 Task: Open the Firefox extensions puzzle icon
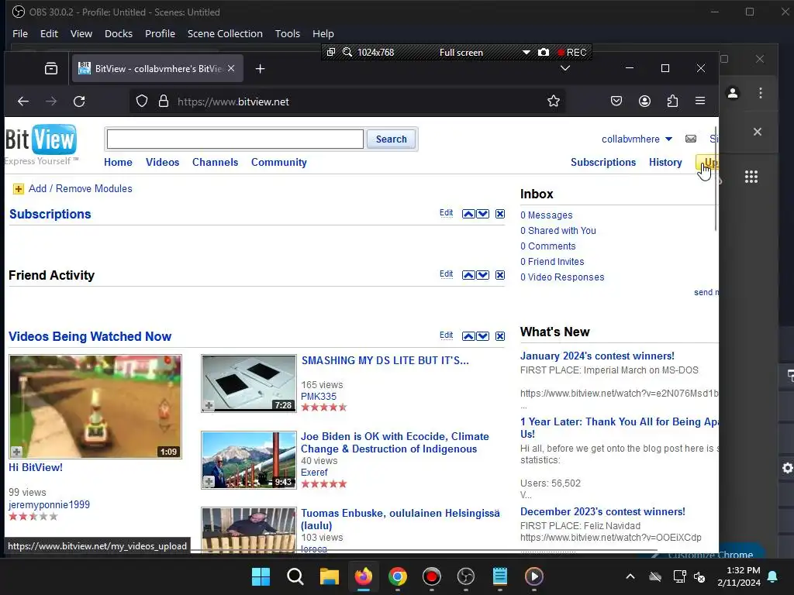pos(672,101)
